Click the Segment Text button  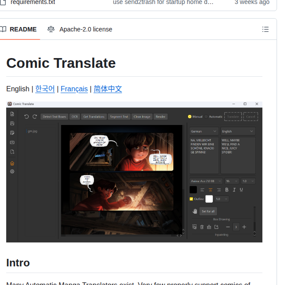point(119,117)
